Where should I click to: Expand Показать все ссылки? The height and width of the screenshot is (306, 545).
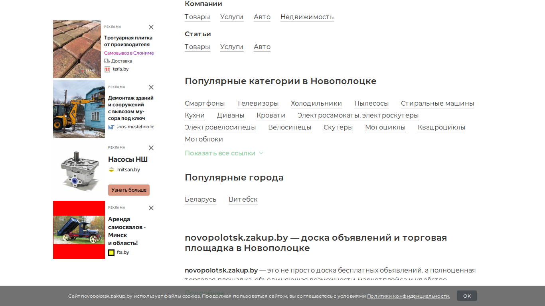point(224,153)
